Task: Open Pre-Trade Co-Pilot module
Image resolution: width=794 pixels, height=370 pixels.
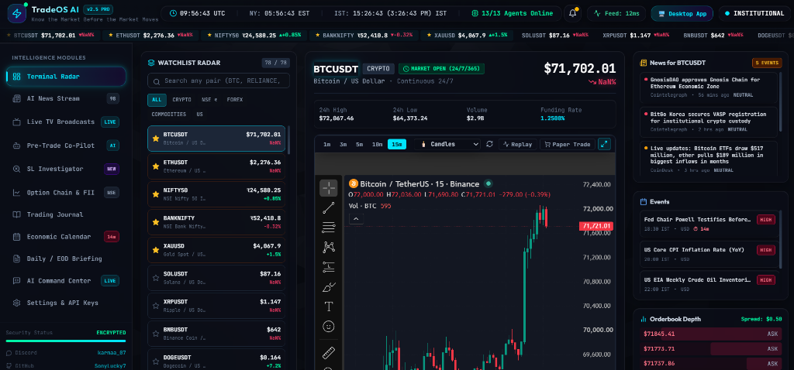Action: [66, 146]
